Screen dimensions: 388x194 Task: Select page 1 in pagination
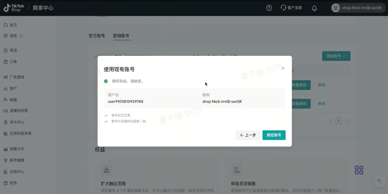click(x=338, y=121)
